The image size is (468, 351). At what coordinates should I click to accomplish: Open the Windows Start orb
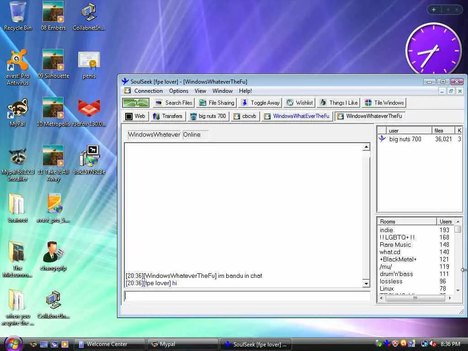click(13, 343)
